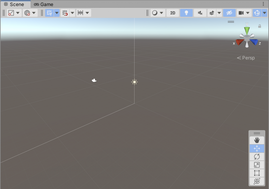Screen dimensions: 269x189
Task: Select the Scale tool
Action: click(x=257, y=165)
